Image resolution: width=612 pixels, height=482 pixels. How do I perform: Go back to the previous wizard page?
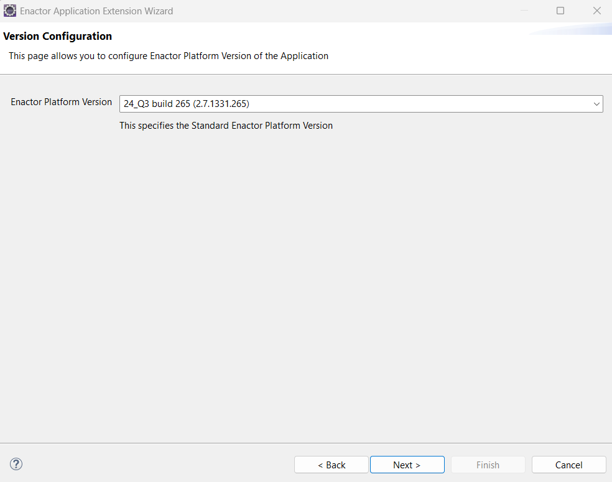coord(331,465)
